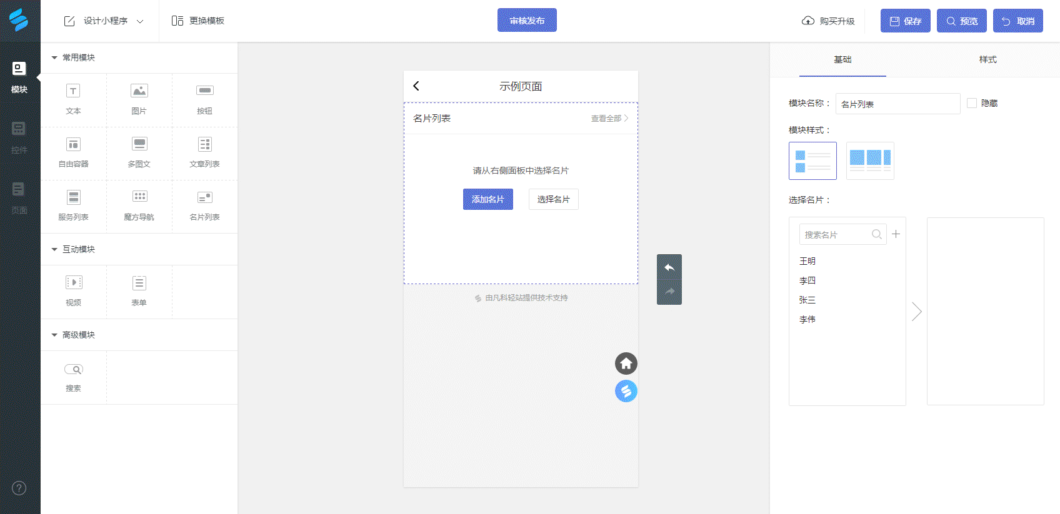The image size is (1060, 514).
Task: Open help from the question mark icon
Action: (x=19, y=488)
